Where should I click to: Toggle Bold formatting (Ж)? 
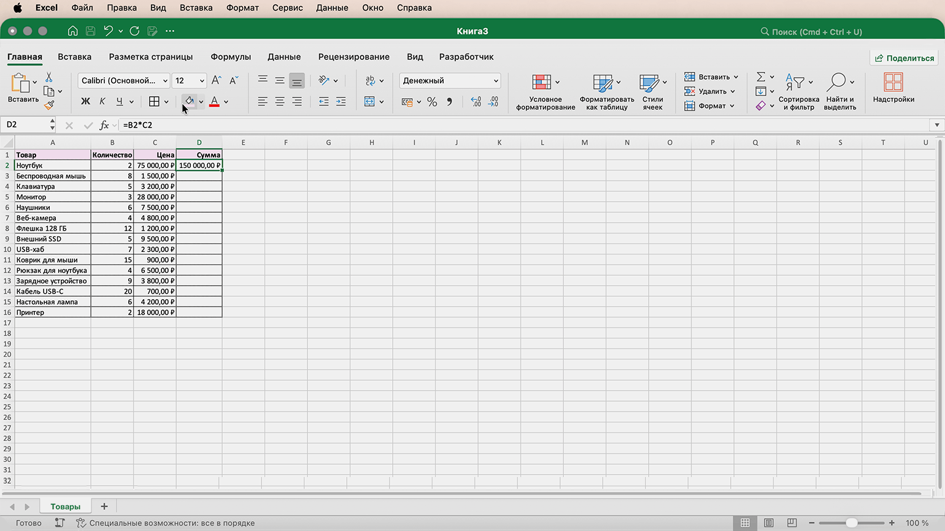[85, 102]
